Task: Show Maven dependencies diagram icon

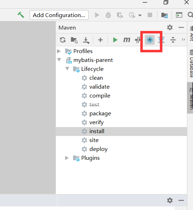Action: coord(161,40)
